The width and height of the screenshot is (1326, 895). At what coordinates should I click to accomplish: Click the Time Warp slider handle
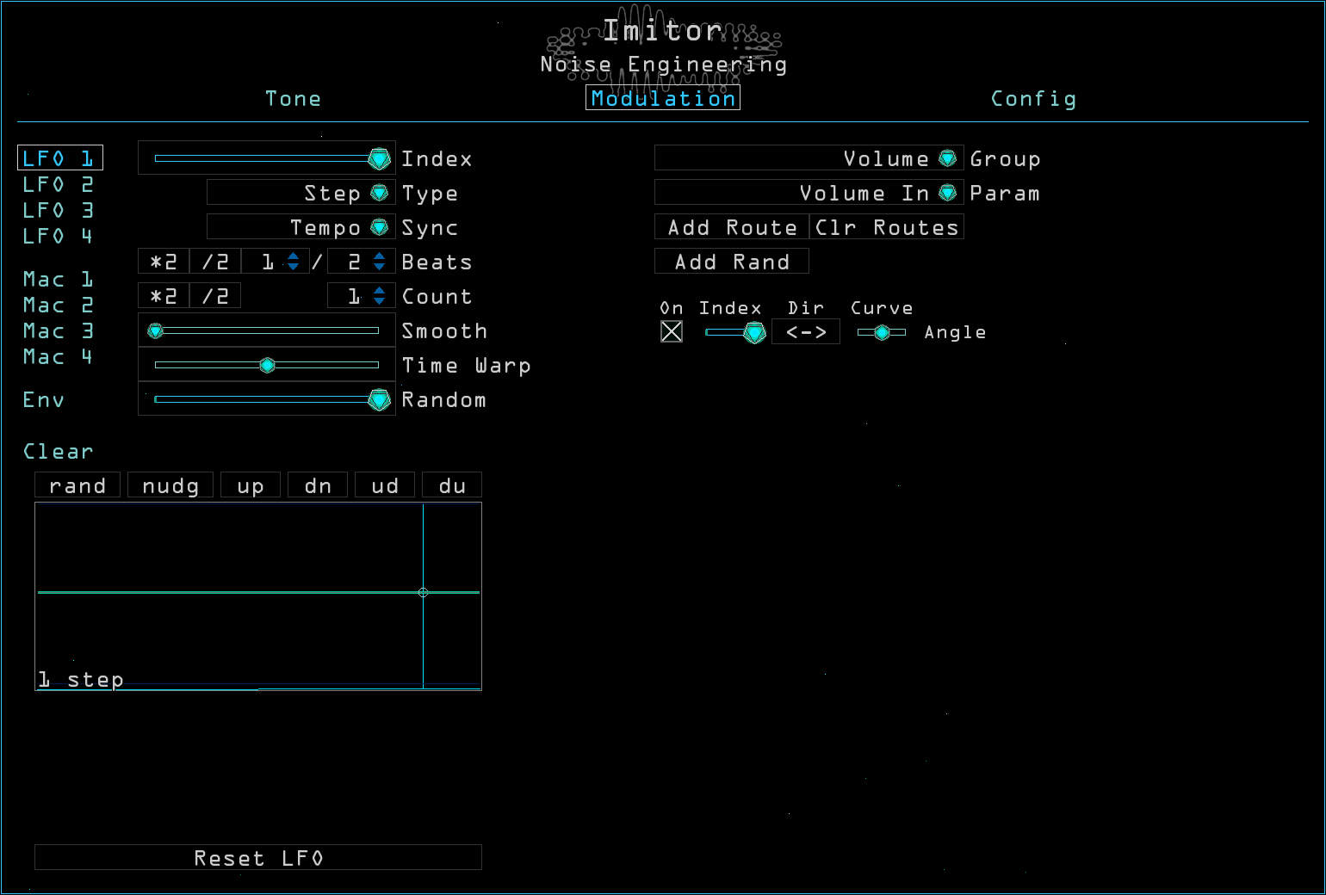(x=267, y=365)
